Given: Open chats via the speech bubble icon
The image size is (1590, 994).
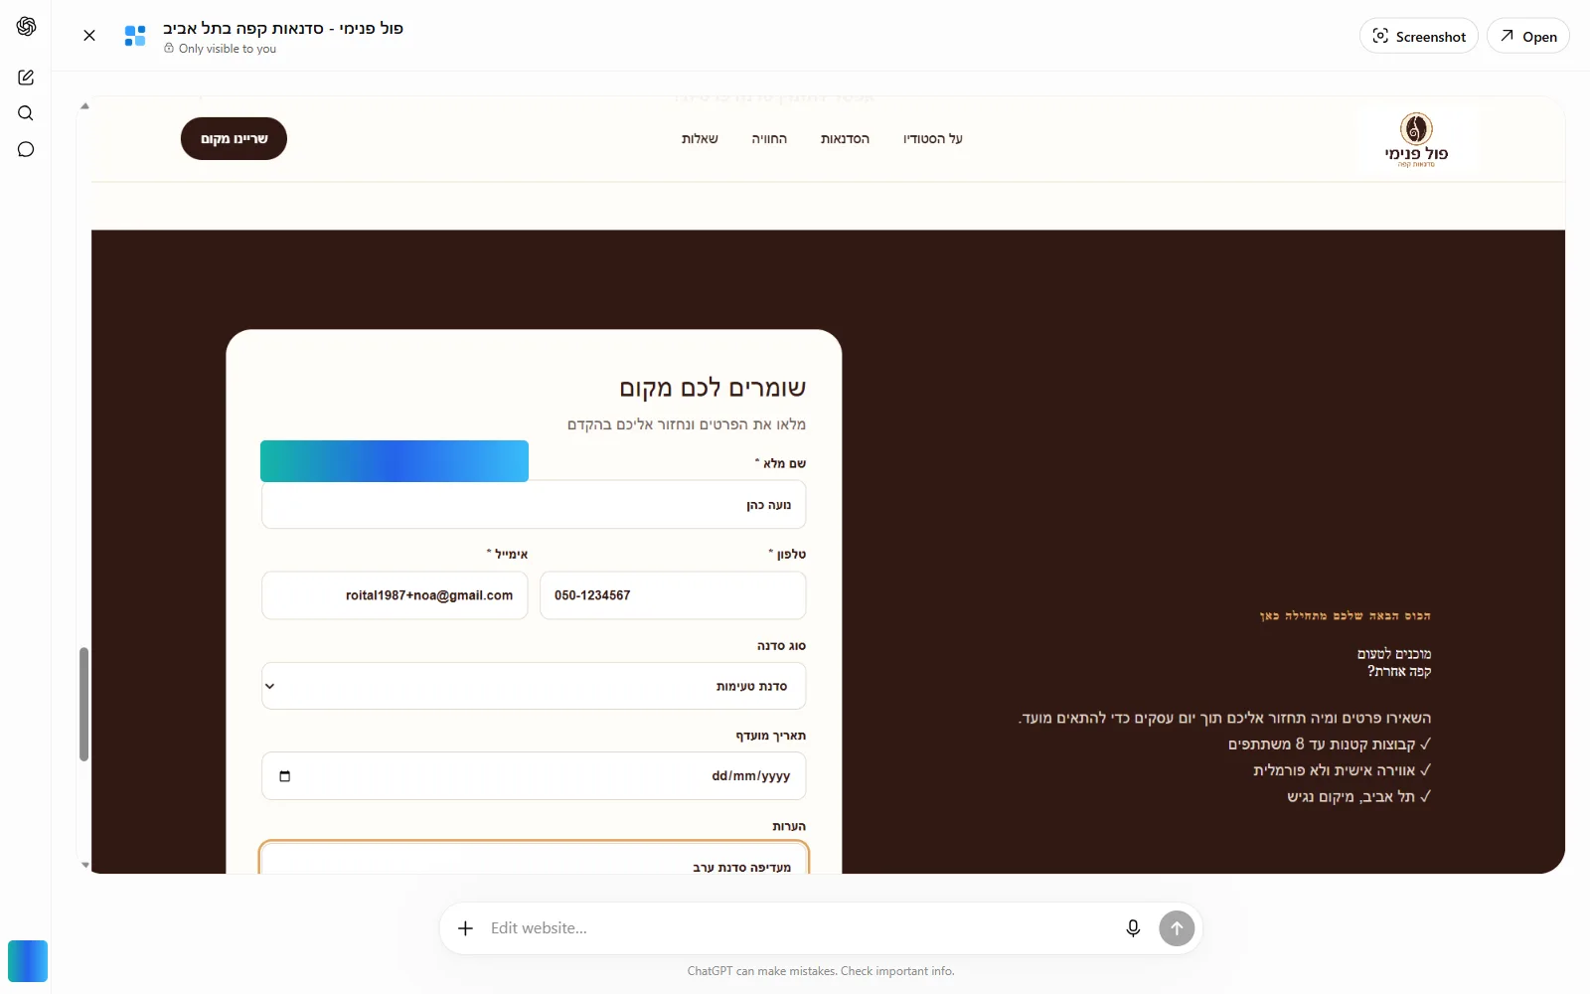Looking at the screenshot, I should (x=26, y=149).
